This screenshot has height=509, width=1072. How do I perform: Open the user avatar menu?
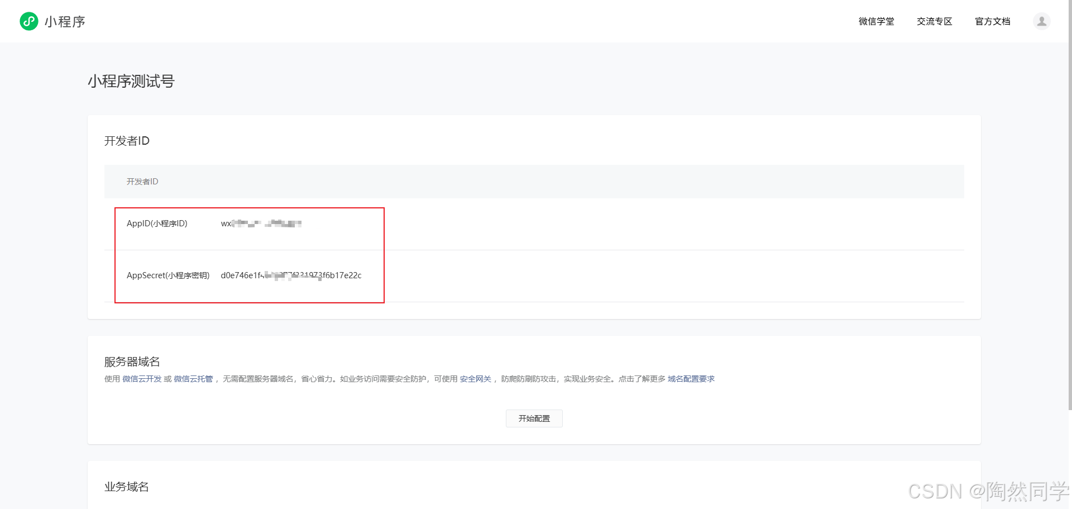[1042, 21]
